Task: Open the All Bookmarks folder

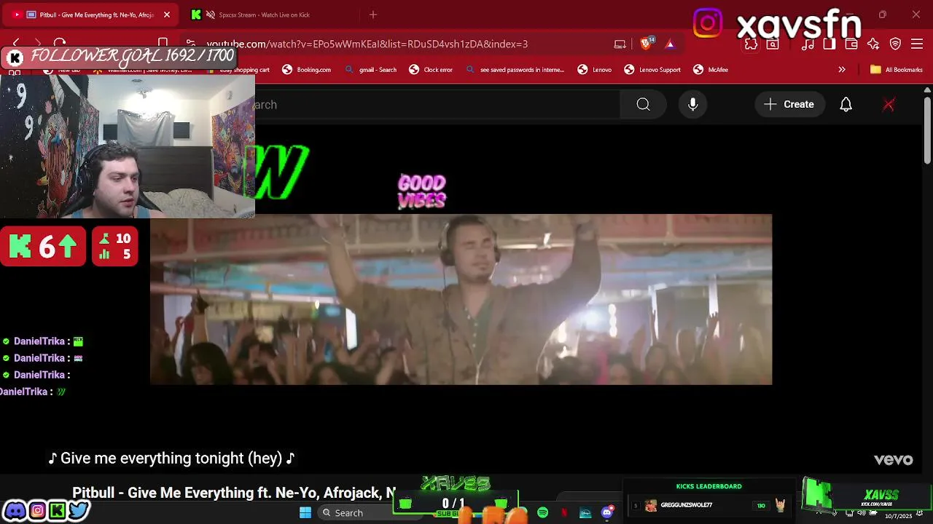Action: tap(897, 70)
